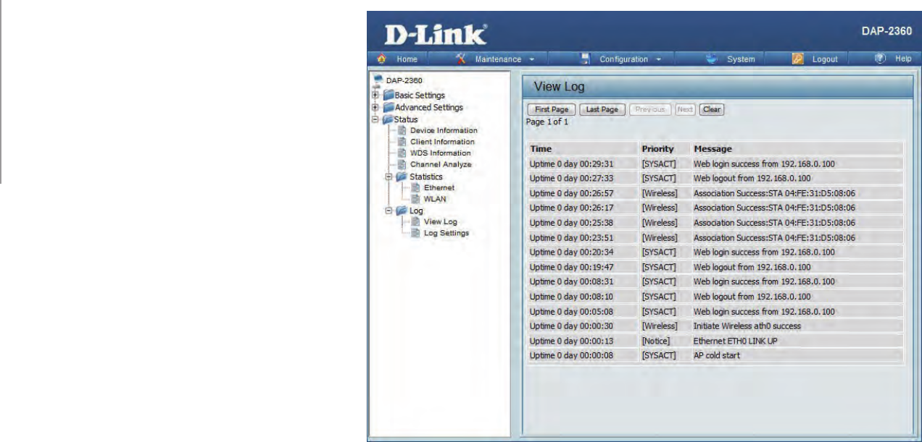
Task: Select WLAN under Statistics
Action: pos(435,199)
